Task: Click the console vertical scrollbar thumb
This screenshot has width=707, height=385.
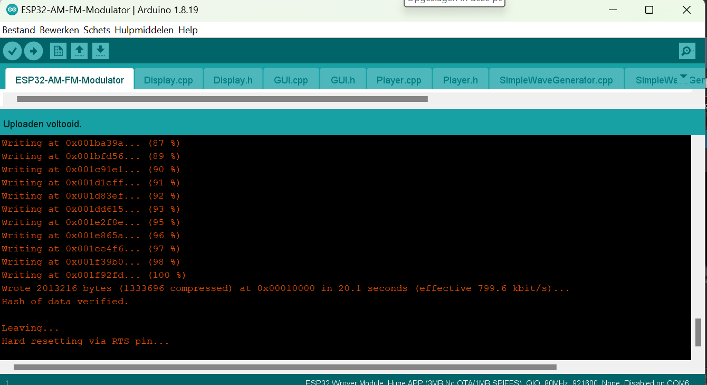Action: (x=699, y=332)
